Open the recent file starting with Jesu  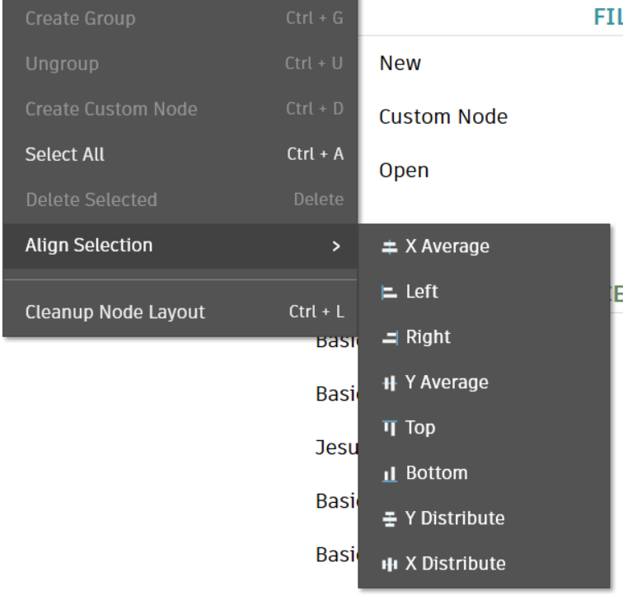coord(336,448)
